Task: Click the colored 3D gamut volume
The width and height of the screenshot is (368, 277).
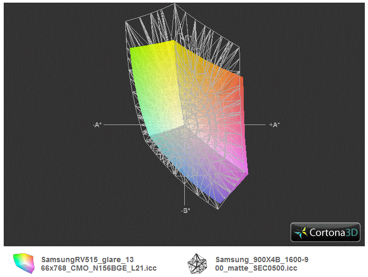Action: (189, 122)
